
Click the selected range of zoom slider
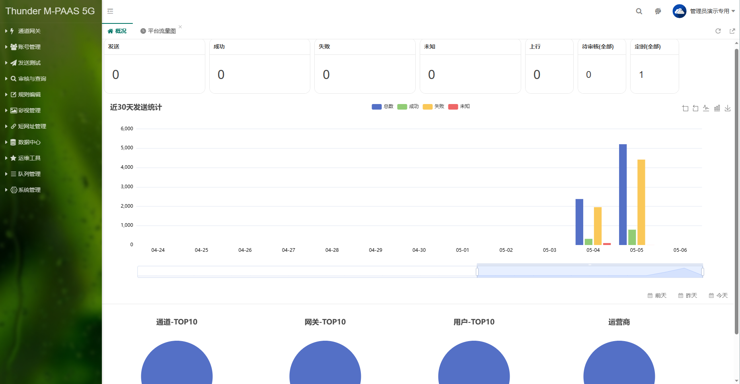pyautogui.click(x=590, y=272)
